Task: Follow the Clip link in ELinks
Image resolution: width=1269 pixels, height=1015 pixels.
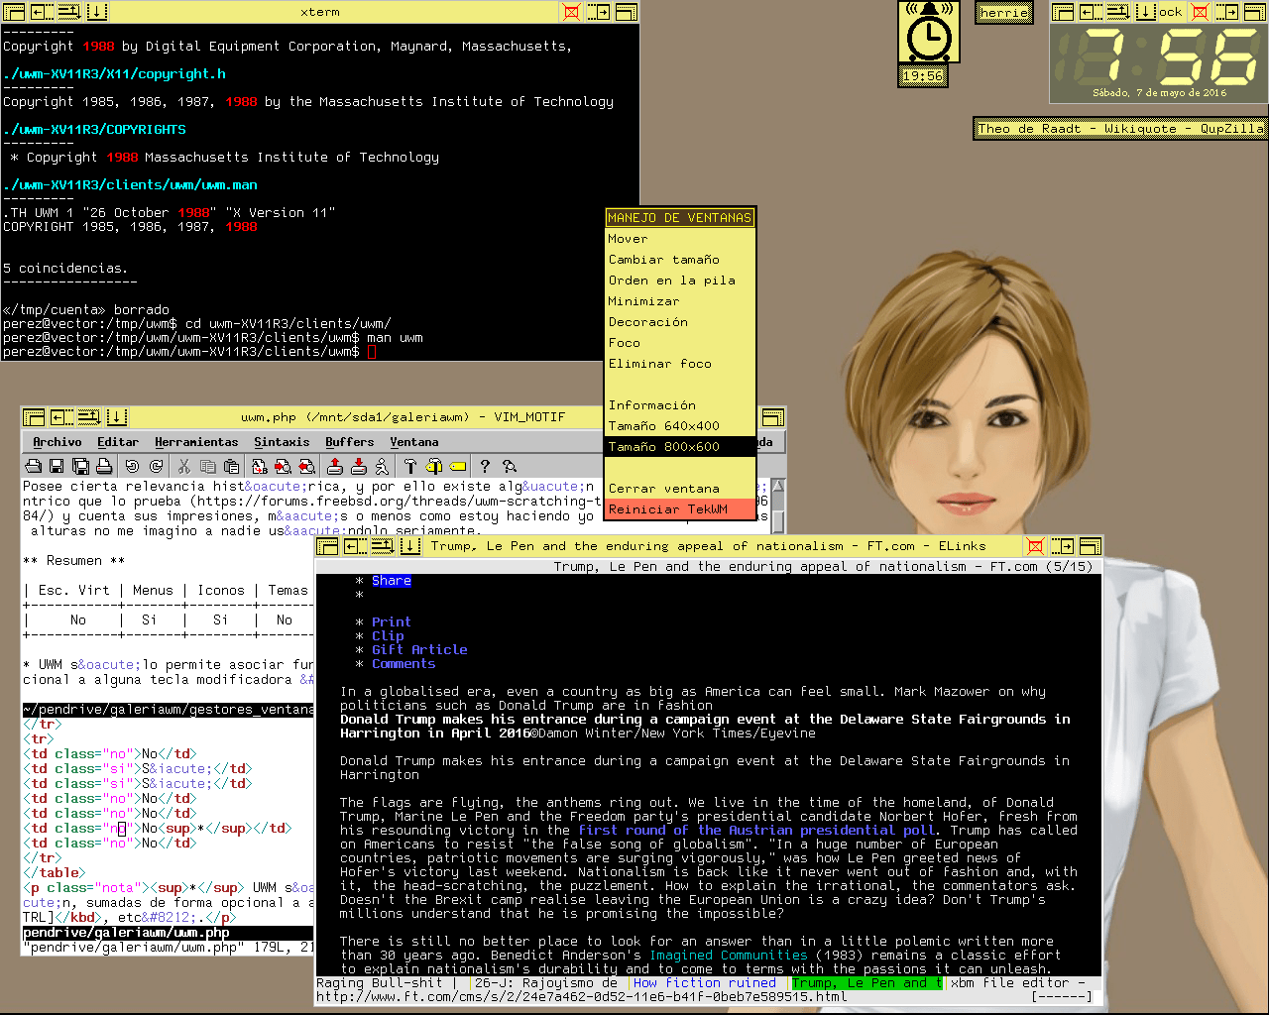Action: 388,636
